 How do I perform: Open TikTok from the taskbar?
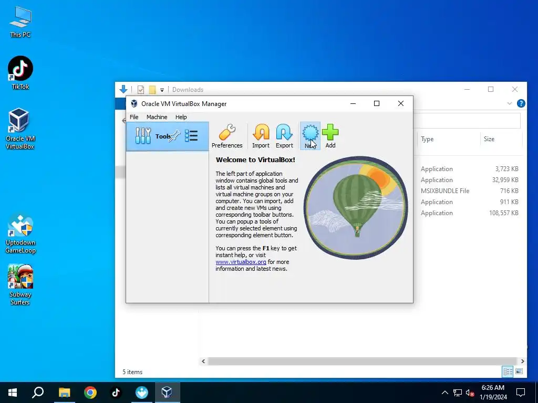pos(116,393)
